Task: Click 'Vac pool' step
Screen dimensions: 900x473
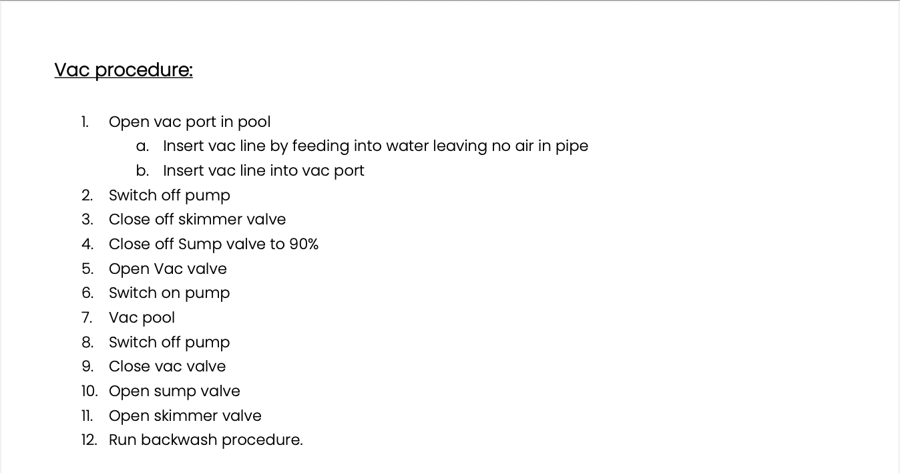Action: [x=142, y=318]
